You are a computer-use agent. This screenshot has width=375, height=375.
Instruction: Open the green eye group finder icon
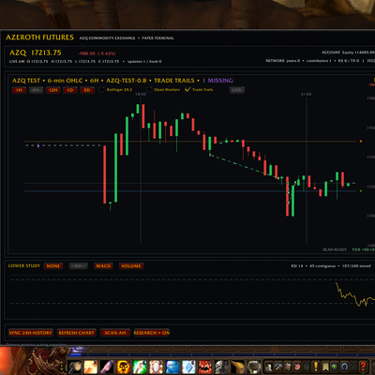click(x=335, y=367)
